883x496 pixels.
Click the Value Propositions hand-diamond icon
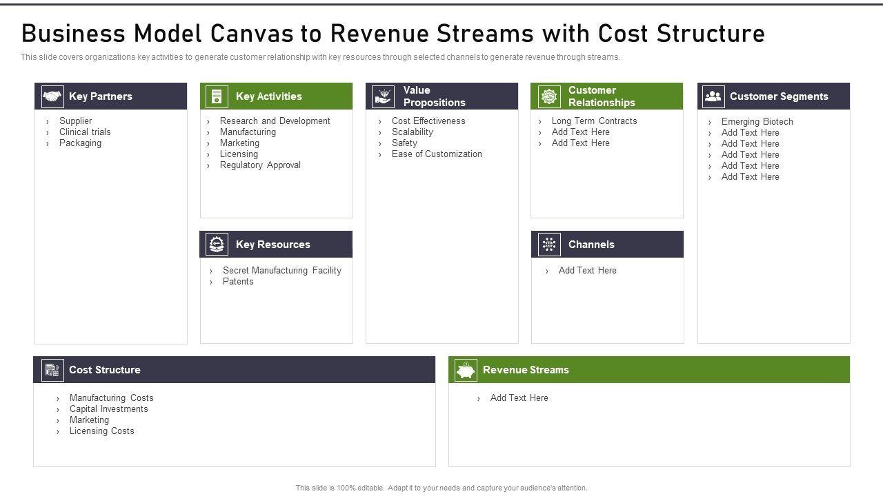click(x=383, y=96)
